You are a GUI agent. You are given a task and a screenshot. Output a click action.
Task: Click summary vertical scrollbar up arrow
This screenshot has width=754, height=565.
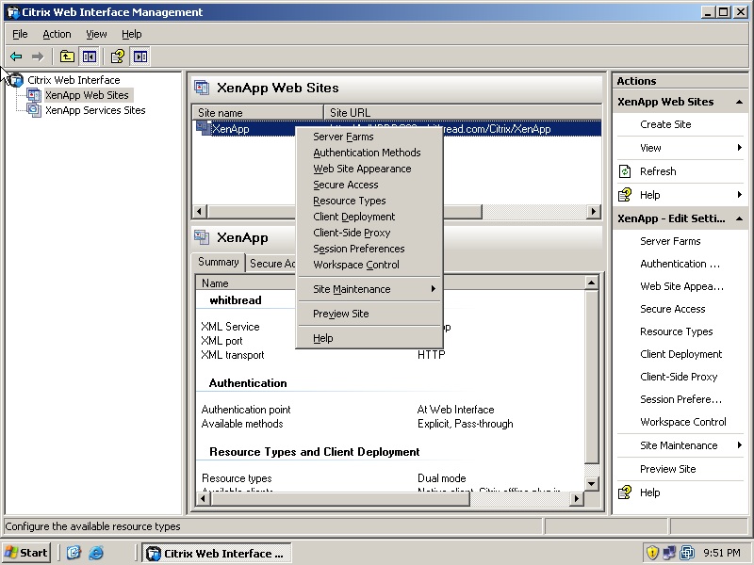tap(592, 282)
